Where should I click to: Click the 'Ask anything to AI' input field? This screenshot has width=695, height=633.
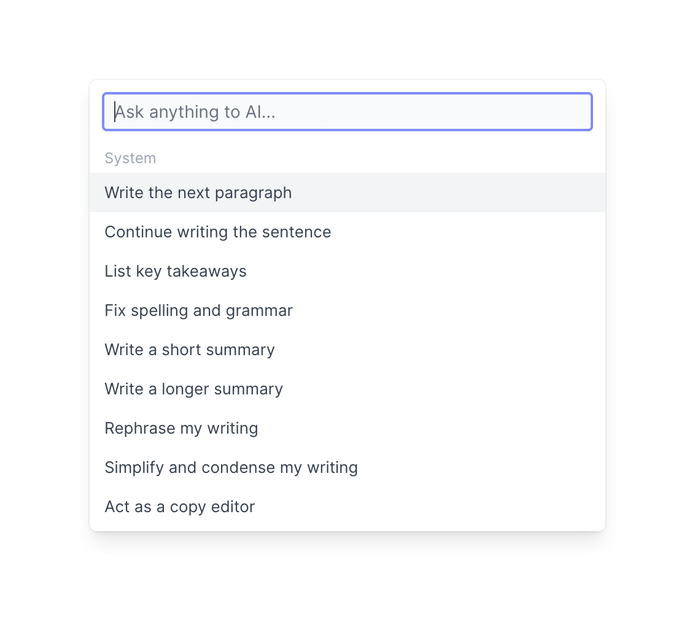point(347,112)
